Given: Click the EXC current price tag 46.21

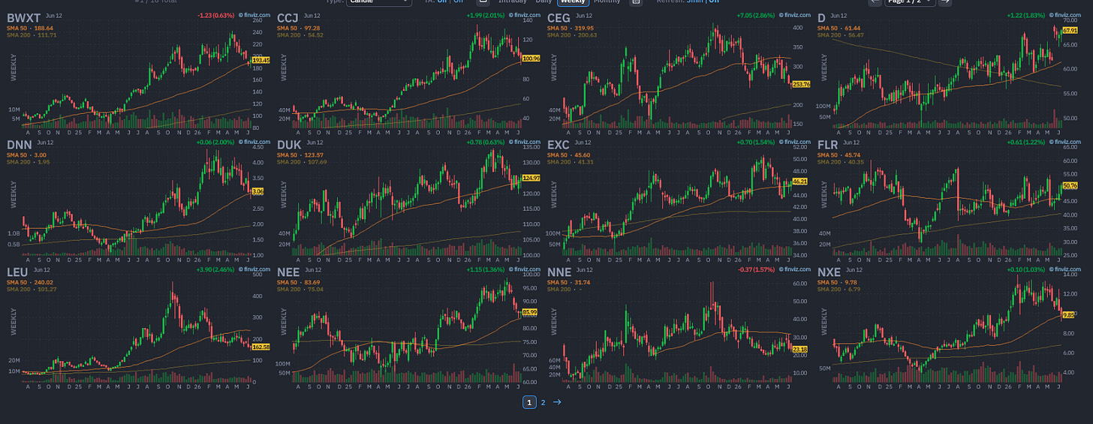Looking at the screenshot, I should 800,182.
